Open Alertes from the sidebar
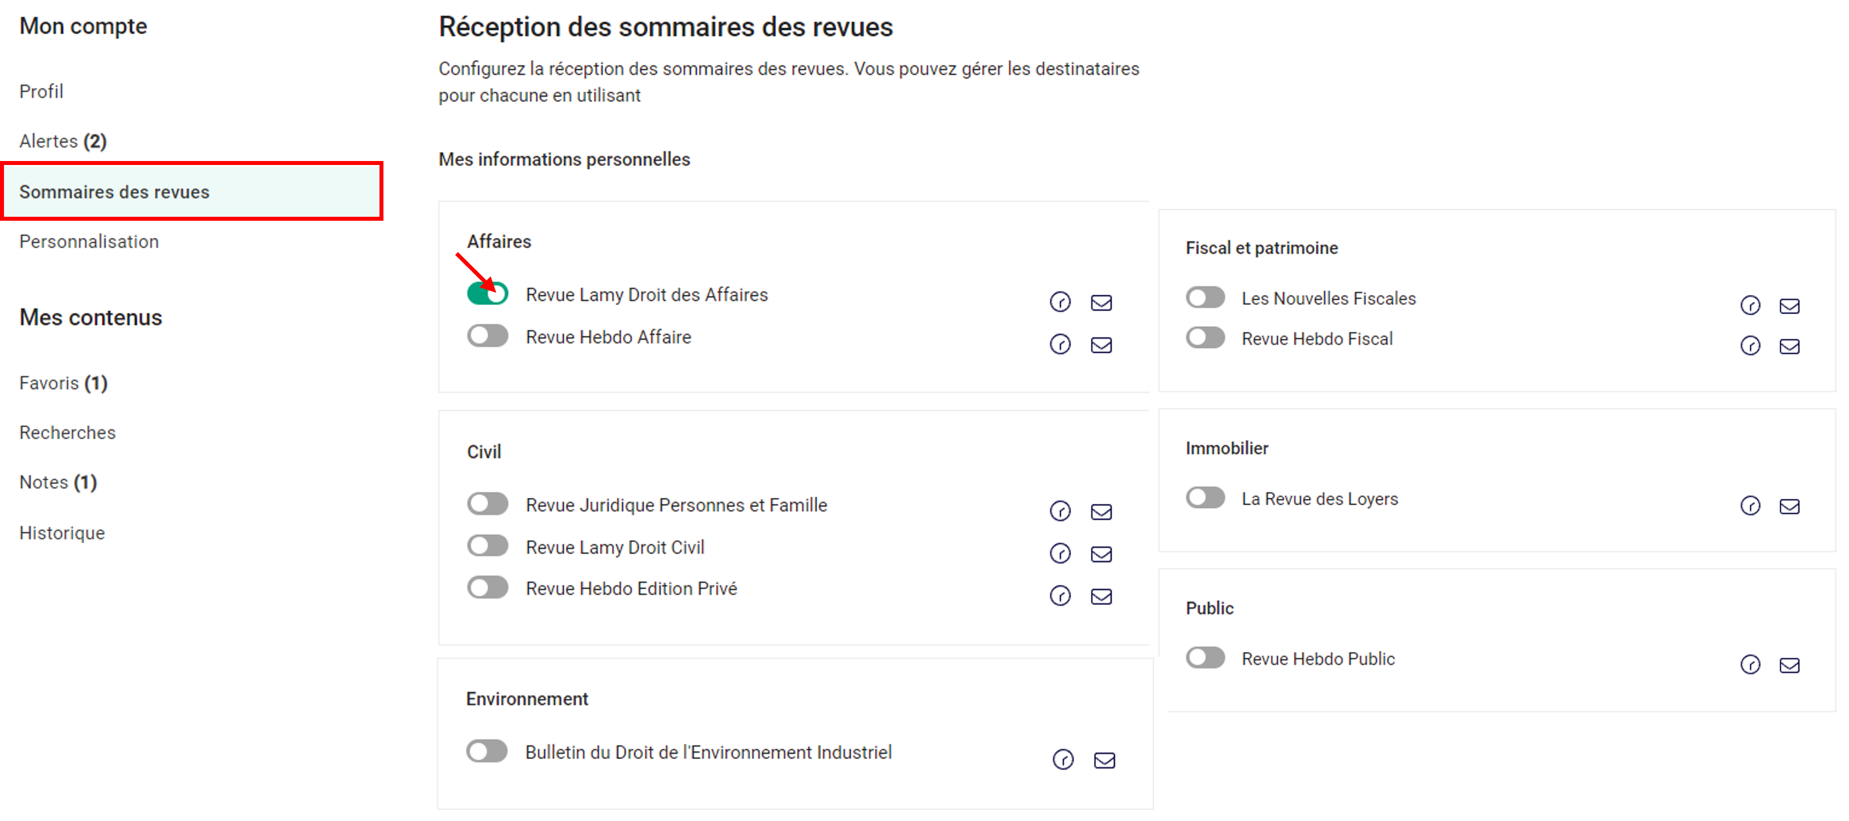 pyautogui.click(x=63, y=141)
